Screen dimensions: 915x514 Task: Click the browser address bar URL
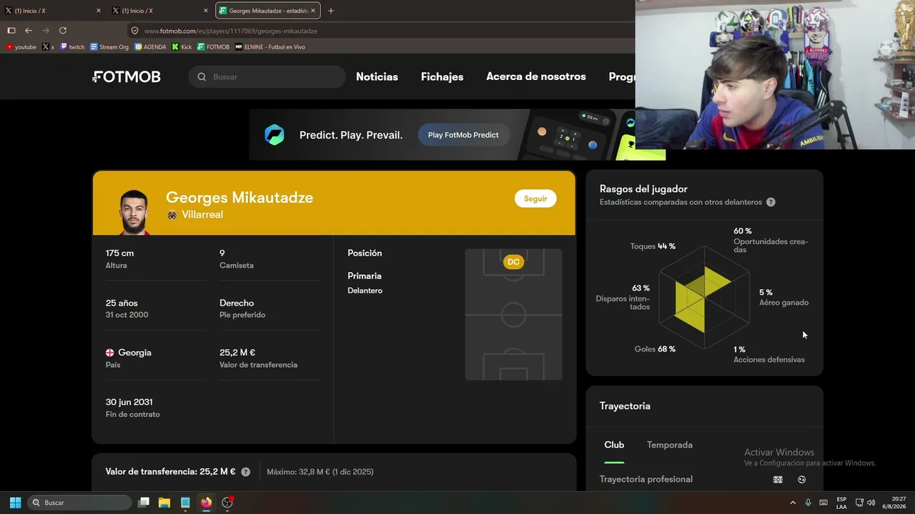(230, 31)
